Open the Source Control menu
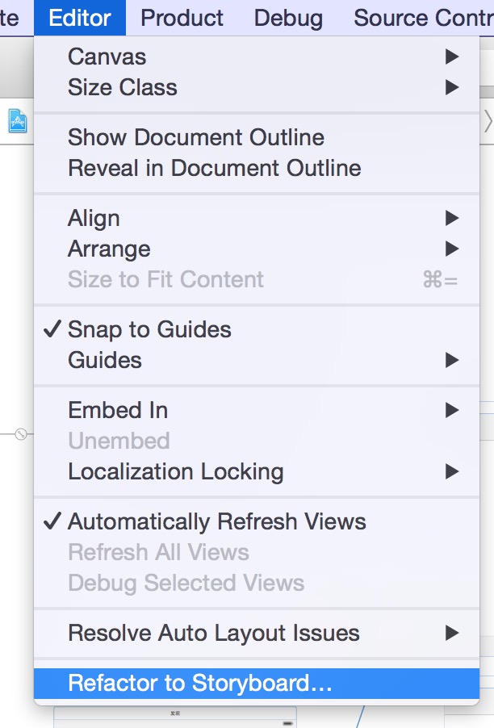Viewport: 494px width, 728px height. tap(424, 18)
